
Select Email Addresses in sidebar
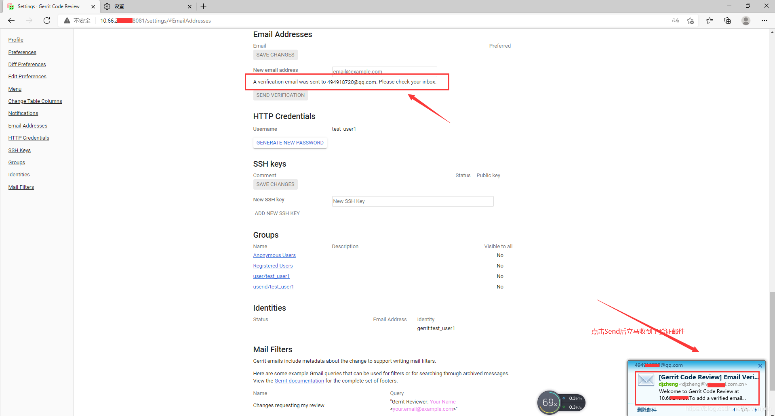click(x=28, y=125)
